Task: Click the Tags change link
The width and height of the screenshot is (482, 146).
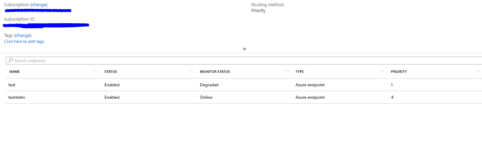Action: point(23,35)
